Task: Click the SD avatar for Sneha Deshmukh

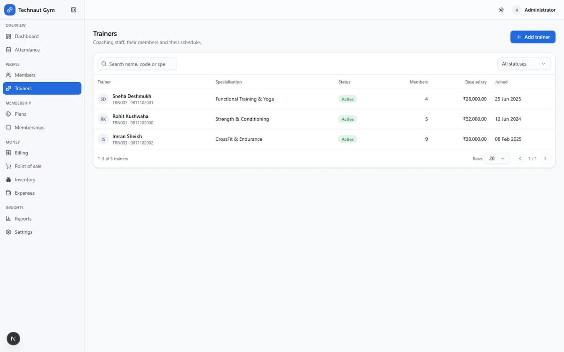Action: (x=103, y=99)
